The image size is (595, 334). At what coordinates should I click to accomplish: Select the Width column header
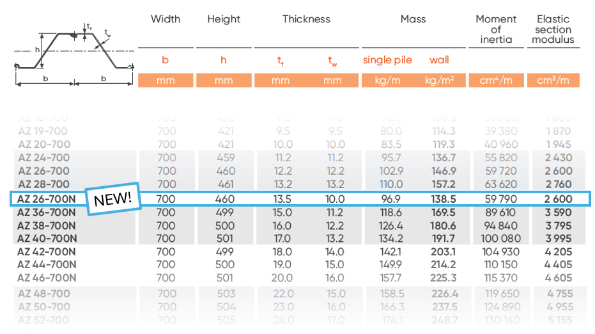tap(166, 19)
